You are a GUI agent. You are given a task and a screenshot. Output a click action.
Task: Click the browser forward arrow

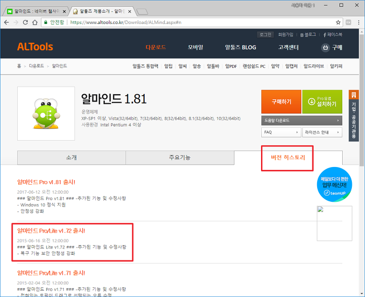pos(16,22)
